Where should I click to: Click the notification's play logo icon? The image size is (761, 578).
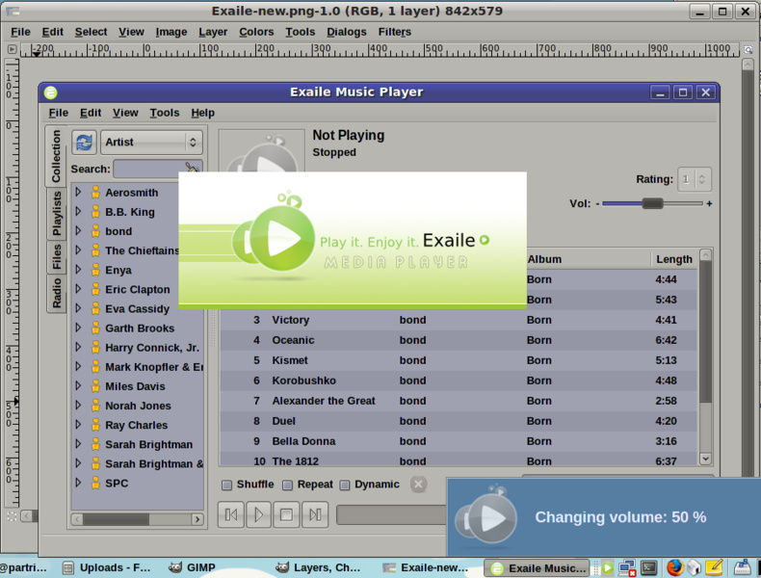click(x=486, y=517)
